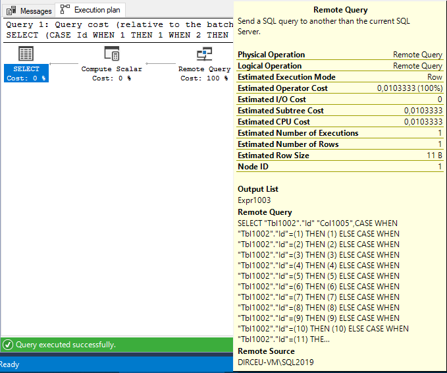Click the Query 1 cost header line
Viewport: 447px width, 373px height.
[x=120, y=24]
